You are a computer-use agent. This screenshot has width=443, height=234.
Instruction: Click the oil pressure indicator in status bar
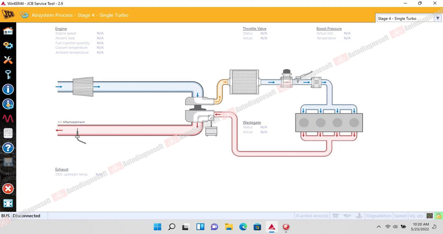click(347, 216)
